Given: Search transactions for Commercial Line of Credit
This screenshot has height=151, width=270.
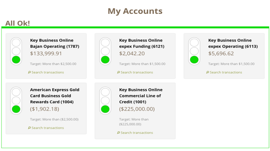Looking at the screenshot, I should (x=137, y=133).
